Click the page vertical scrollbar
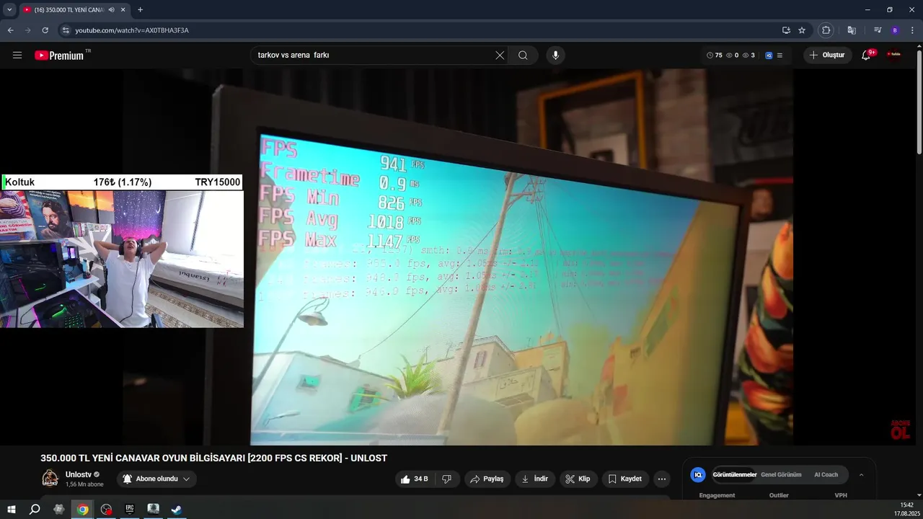The image size is (923, 519). [x=919, y=101]
